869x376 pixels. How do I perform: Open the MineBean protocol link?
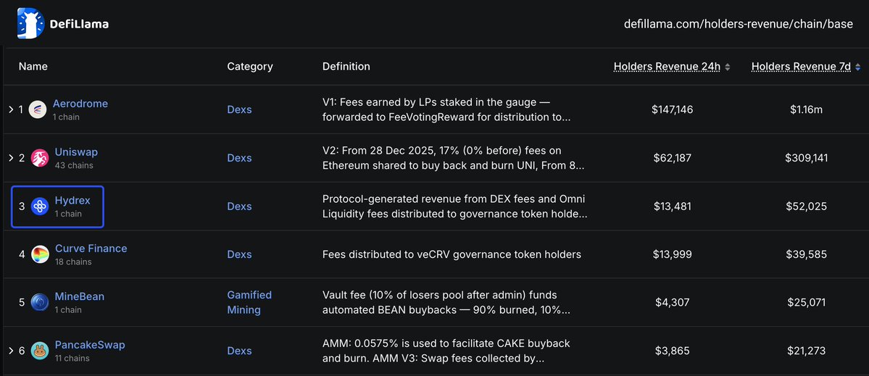click(x=79, y=296)
